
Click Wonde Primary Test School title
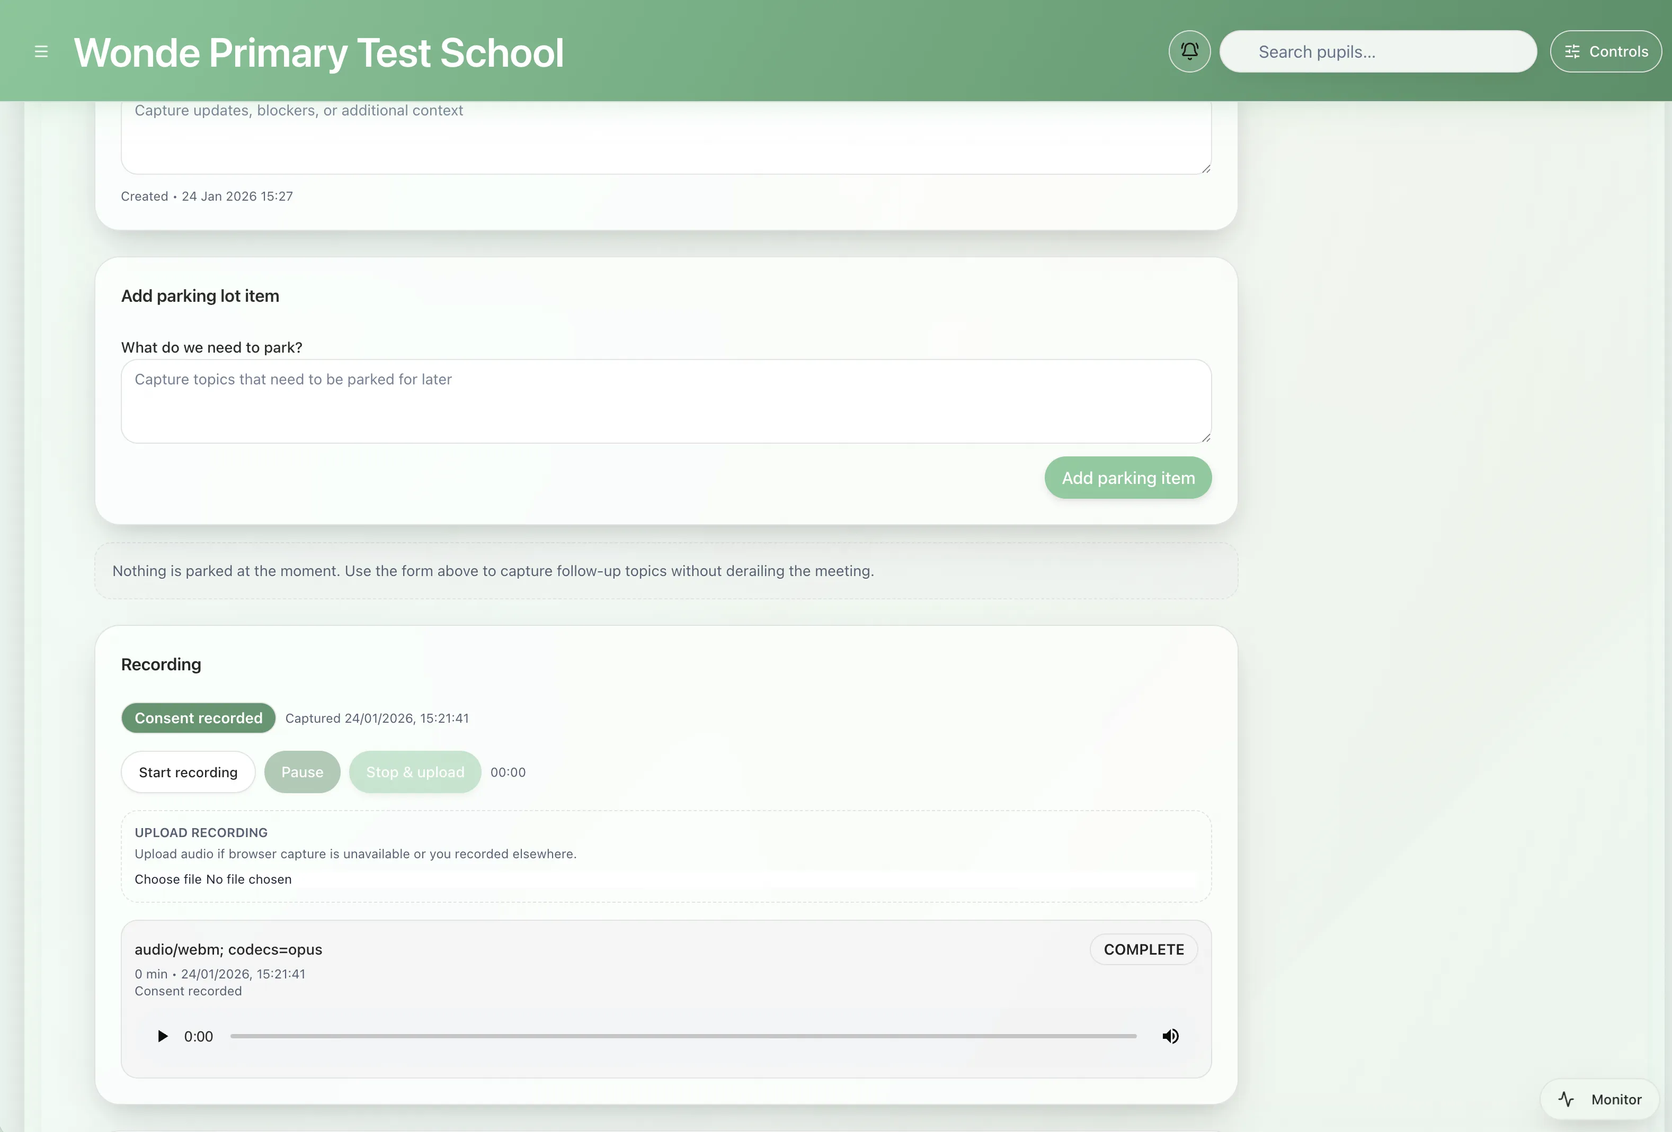(319, 52)
